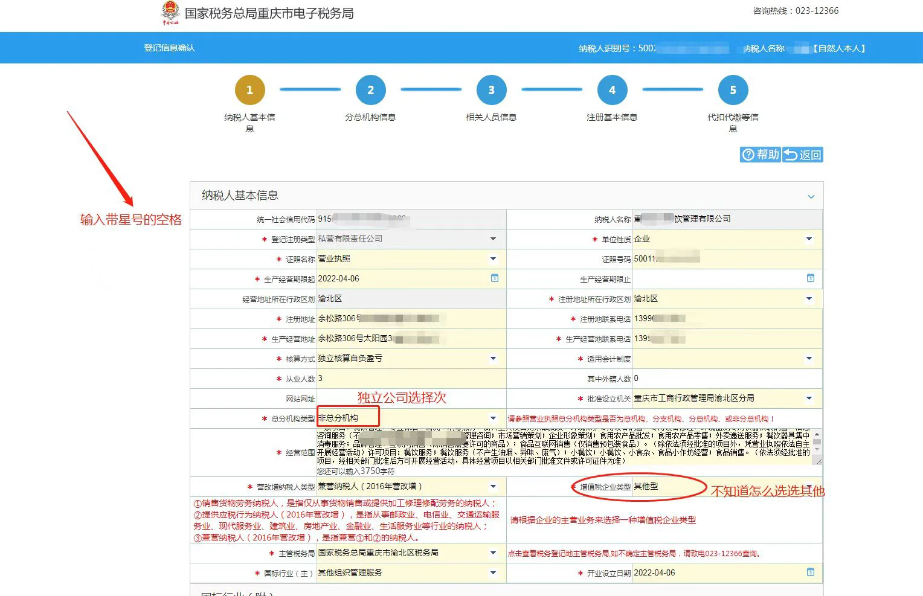923x596 pixels.
Task: Open the 登记注册类型 dropdown
Action: (493, 239)
